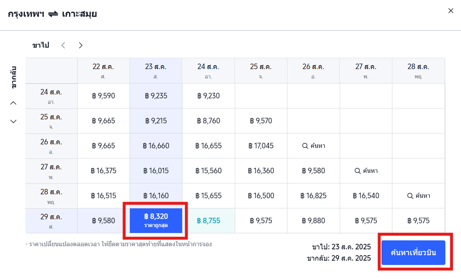Image resolution: width=461 pixels, height=279 pixels.
Task: Choose the ฿ 9,880 fare cell
Action: point(313,221)
